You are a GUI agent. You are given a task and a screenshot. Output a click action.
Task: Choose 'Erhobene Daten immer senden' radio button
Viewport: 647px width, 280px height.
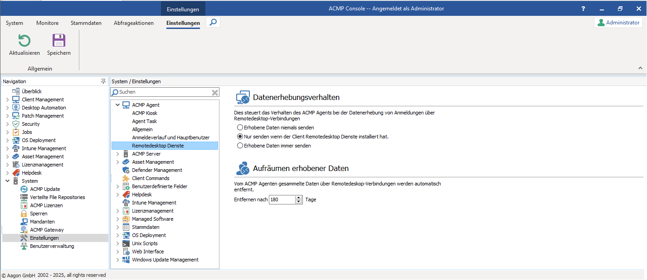[240, 146]
